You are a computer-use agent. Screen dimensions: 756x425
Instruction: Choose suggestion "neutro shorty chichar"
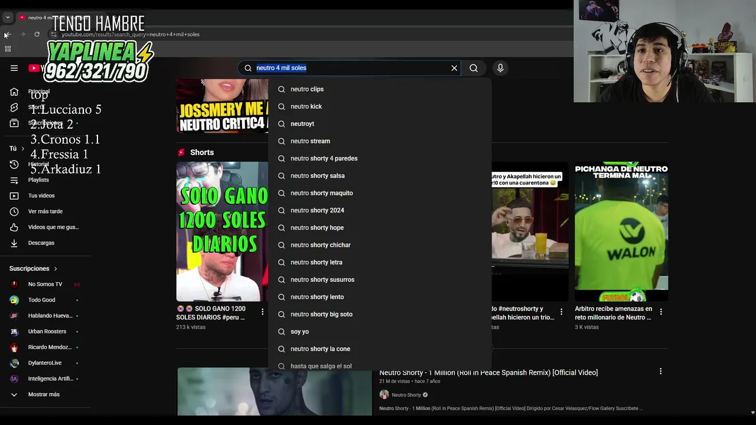click(x=380, y=245)
